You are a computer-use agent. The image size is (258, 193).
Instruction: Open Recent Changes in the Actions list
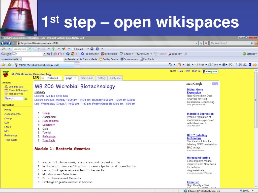[x=18, y=90]
